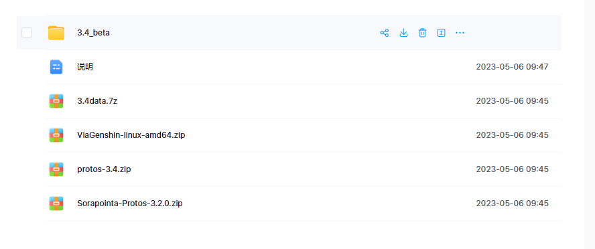The image size is (595, 249).
Task: Click the vertical scrollbar track at right
Action: point(590,124)
